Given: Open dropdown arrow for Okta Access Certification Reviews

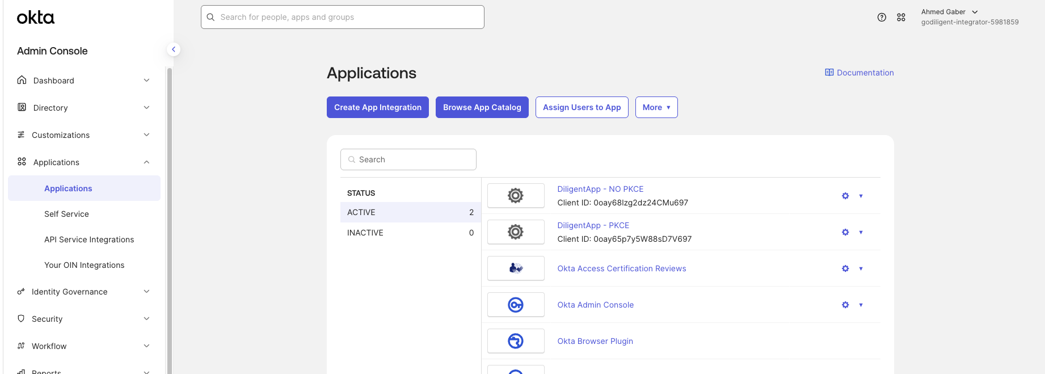Looking at the screenshot, I should pyautogui.click(x=861, y=268).
